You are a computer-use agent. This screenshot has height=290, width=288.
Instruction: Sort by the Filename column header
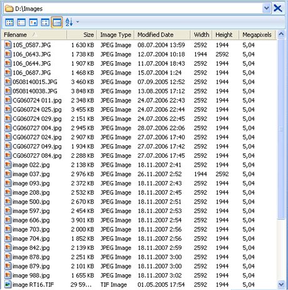34,34
